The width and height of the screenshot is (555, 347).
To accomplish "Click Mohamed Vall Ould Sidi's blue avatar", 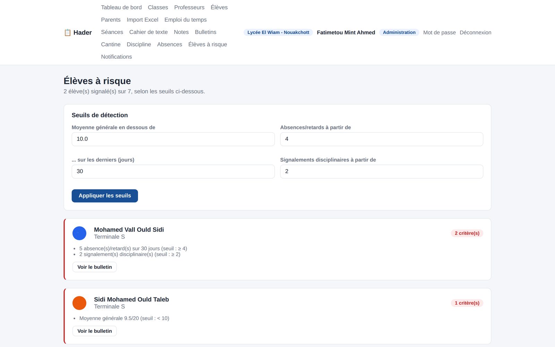I will click(x=79, y=233).
